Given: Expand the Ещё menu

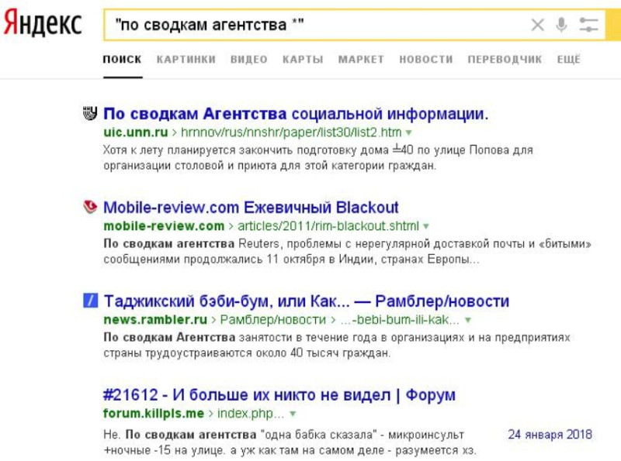Looking at the screenshot, I should (569, 60).
